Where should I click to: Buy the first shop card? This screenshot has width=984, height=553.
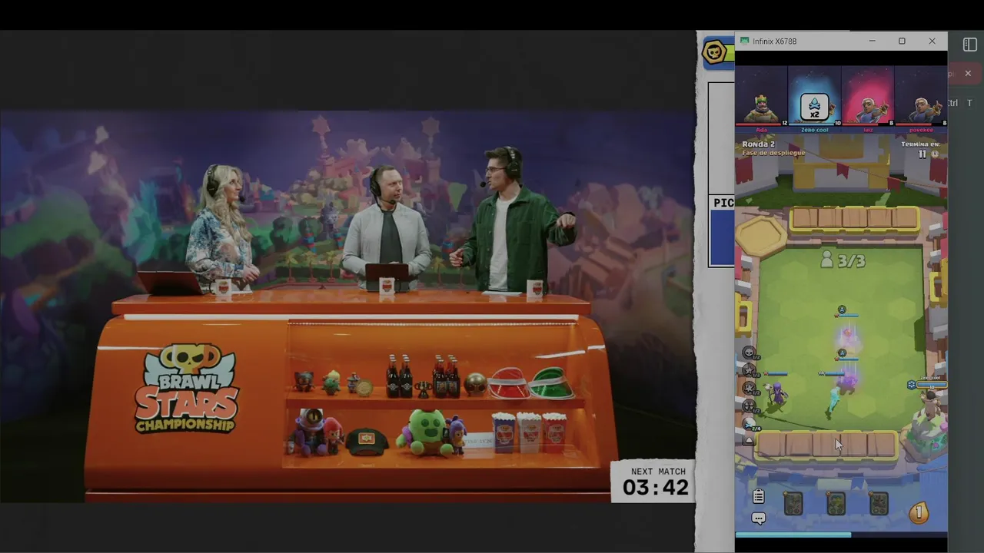click(x=793, y=504)
